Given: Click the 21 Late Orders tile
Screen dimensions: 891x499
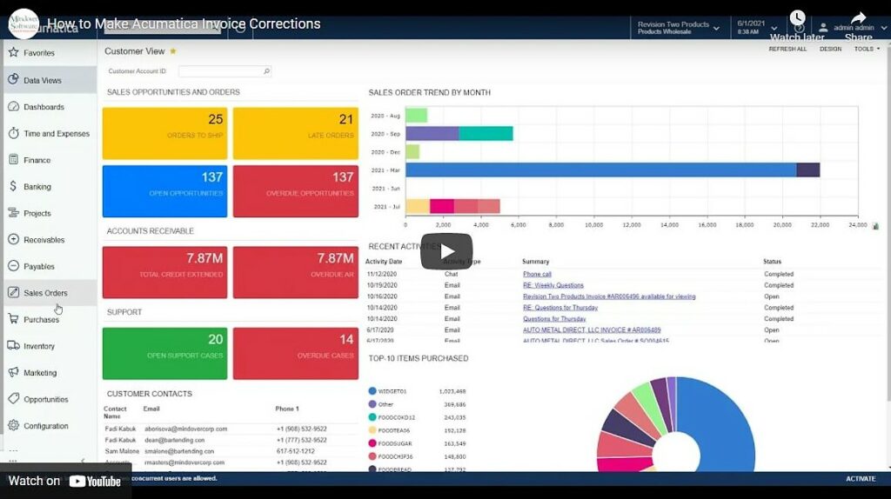Looking at the screenshot, I should pyautogui.click(x=296, y=133).
